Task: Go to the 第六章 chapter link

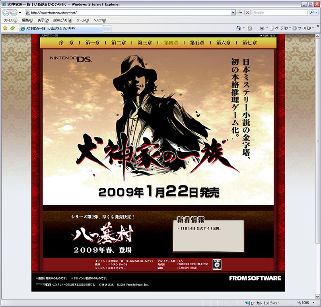Action: [224, 43]
